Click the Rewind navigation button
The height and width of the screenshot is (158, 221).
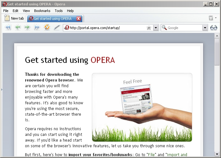coord(8,27)
